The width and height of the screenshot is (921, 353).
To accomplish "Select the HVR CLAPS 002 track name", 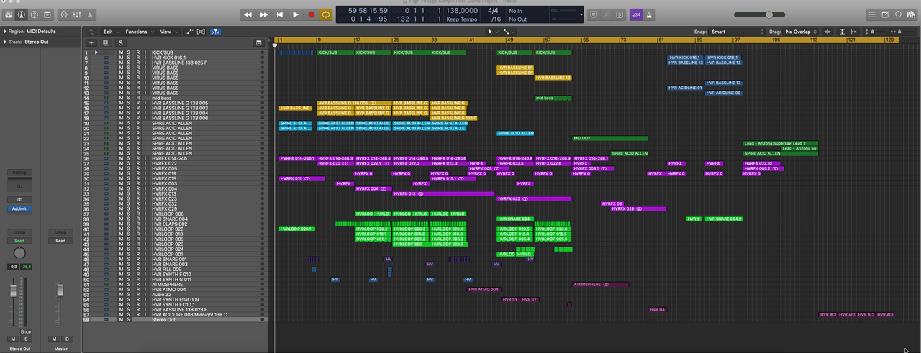I will point(170,224).
